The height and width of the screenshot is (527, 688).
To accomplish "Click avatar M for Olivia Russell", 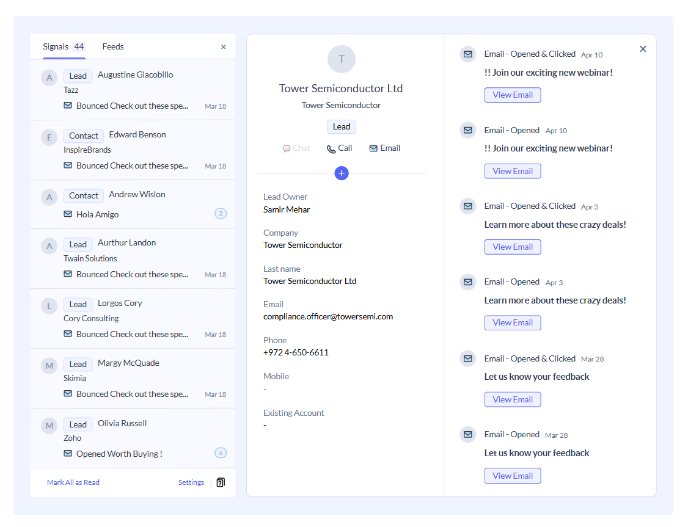I will [49, 425].
